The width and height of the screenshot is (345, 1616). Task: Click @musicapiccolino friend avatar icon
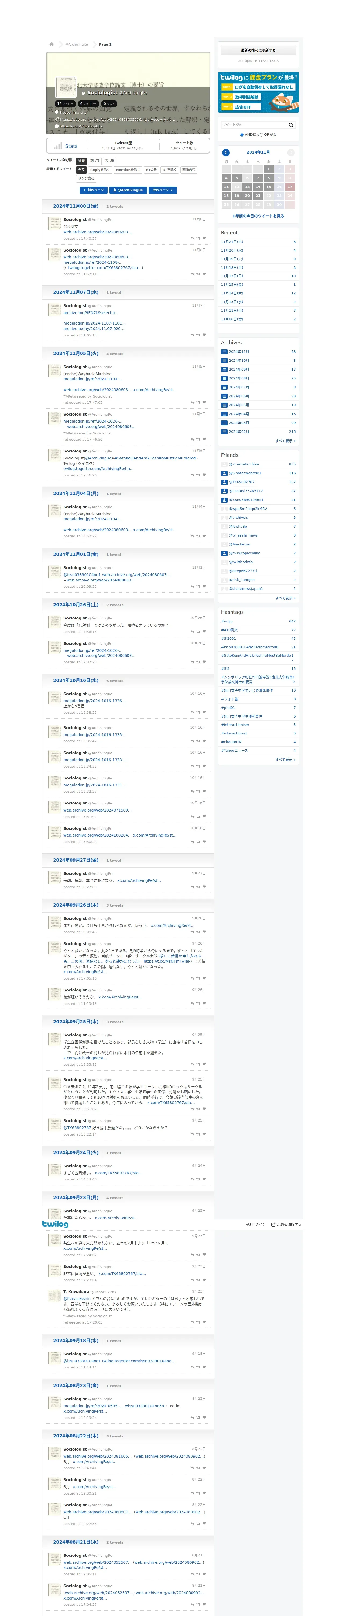point(224,553)
